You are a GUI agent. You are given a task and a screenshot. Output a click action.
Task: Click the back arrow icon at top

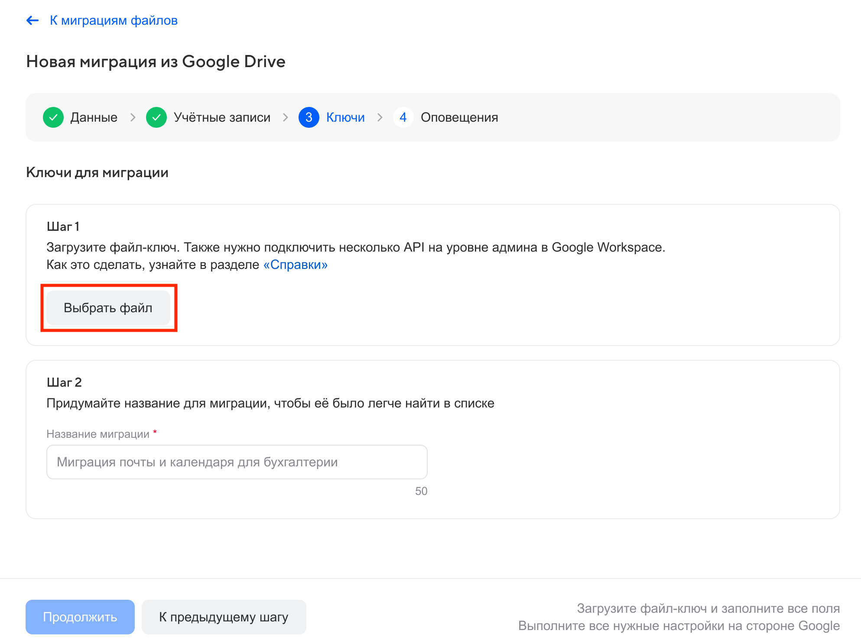[x=32, y=20]
